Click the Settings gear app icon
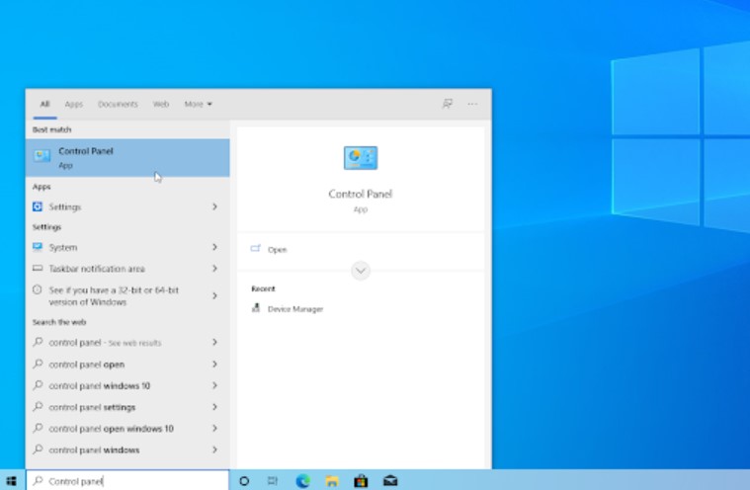The image size is (750, 490). pos(38,206)
